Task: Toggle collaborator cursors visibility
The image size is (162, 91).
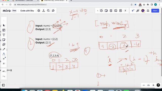Action: (133, 11)
